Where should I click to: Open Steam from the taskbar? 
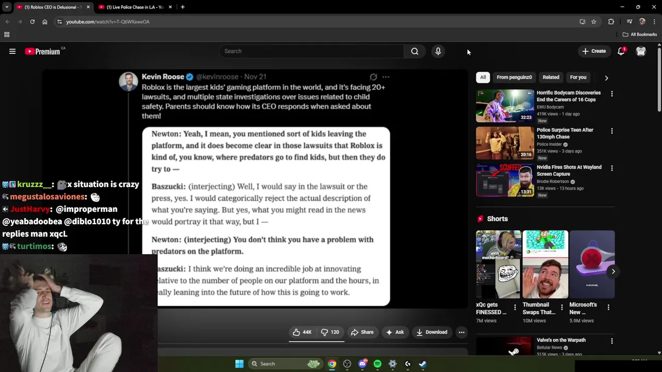423,364
